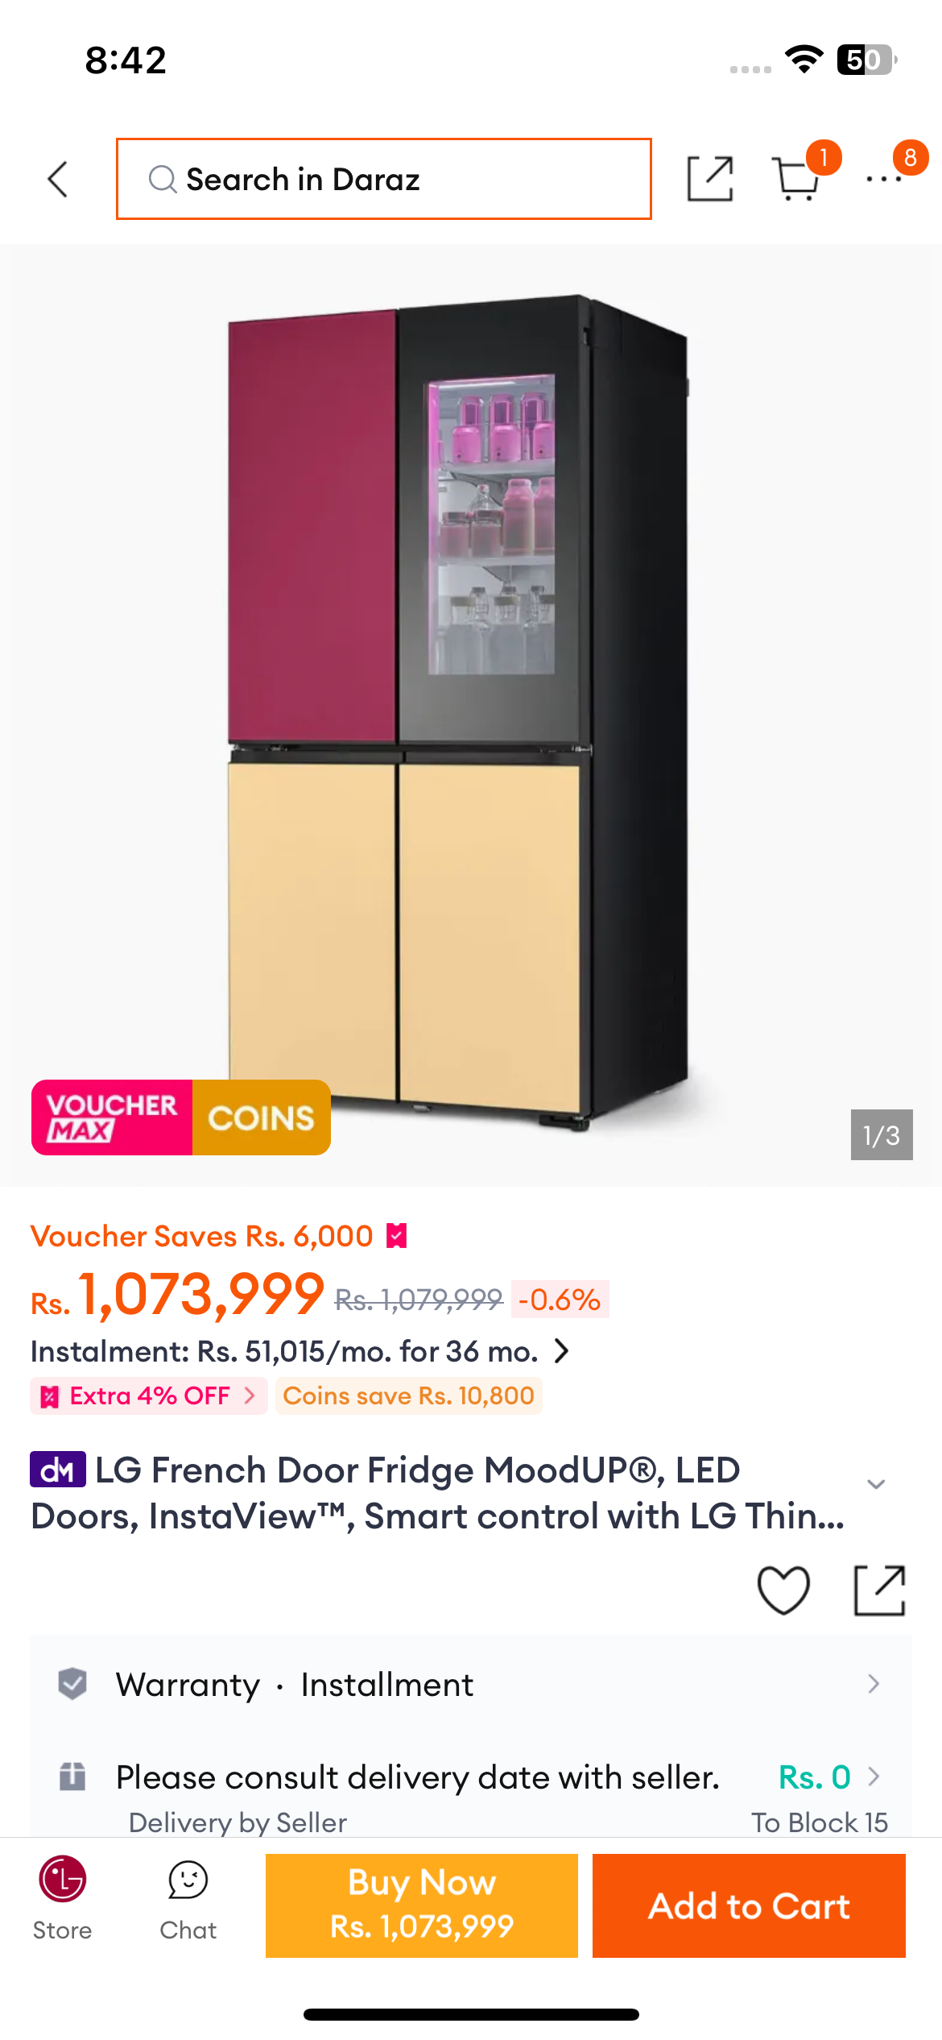Tap the heart wishlist icon
Viewport: 942px width, 2040px height.
(783, 1590)
